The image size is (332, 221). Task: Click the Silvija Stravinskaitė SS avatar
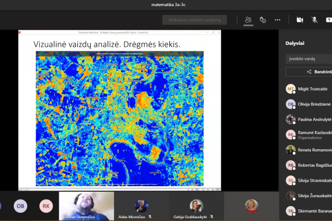pyautogui.click(x=290, y=181)
